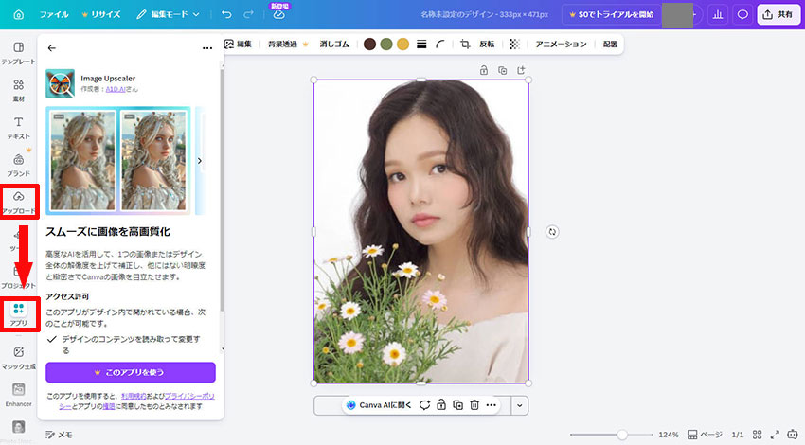Click 配置 position button
This screenshot has height=445, width=805.
point(610,44)
